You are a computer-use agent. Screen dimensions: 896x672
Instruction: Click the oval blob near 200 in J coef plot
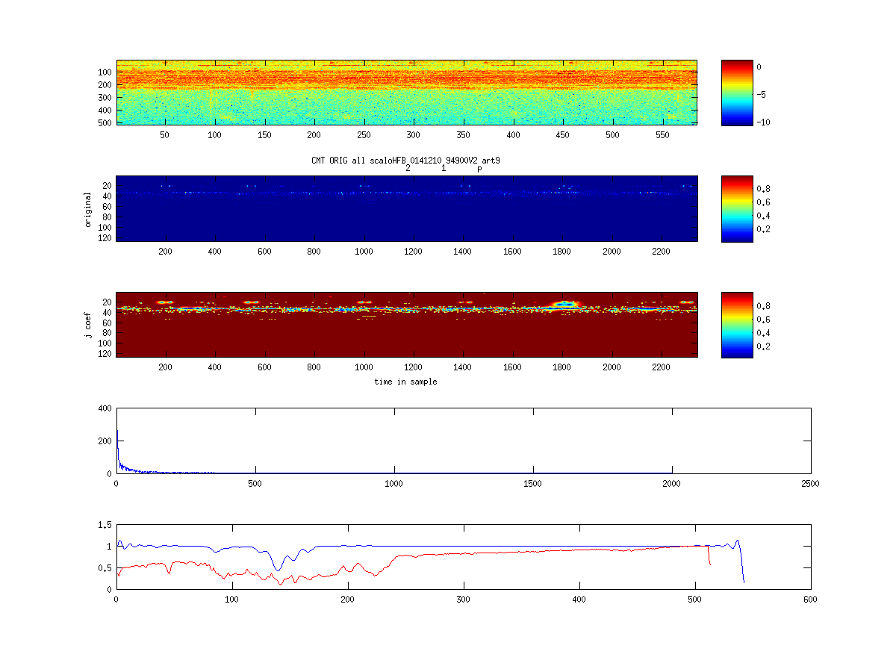coord(165,302)
